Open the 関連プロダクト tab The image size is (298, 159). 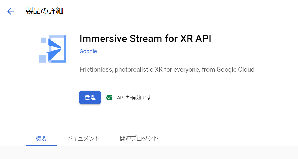(x=139, y=139)
